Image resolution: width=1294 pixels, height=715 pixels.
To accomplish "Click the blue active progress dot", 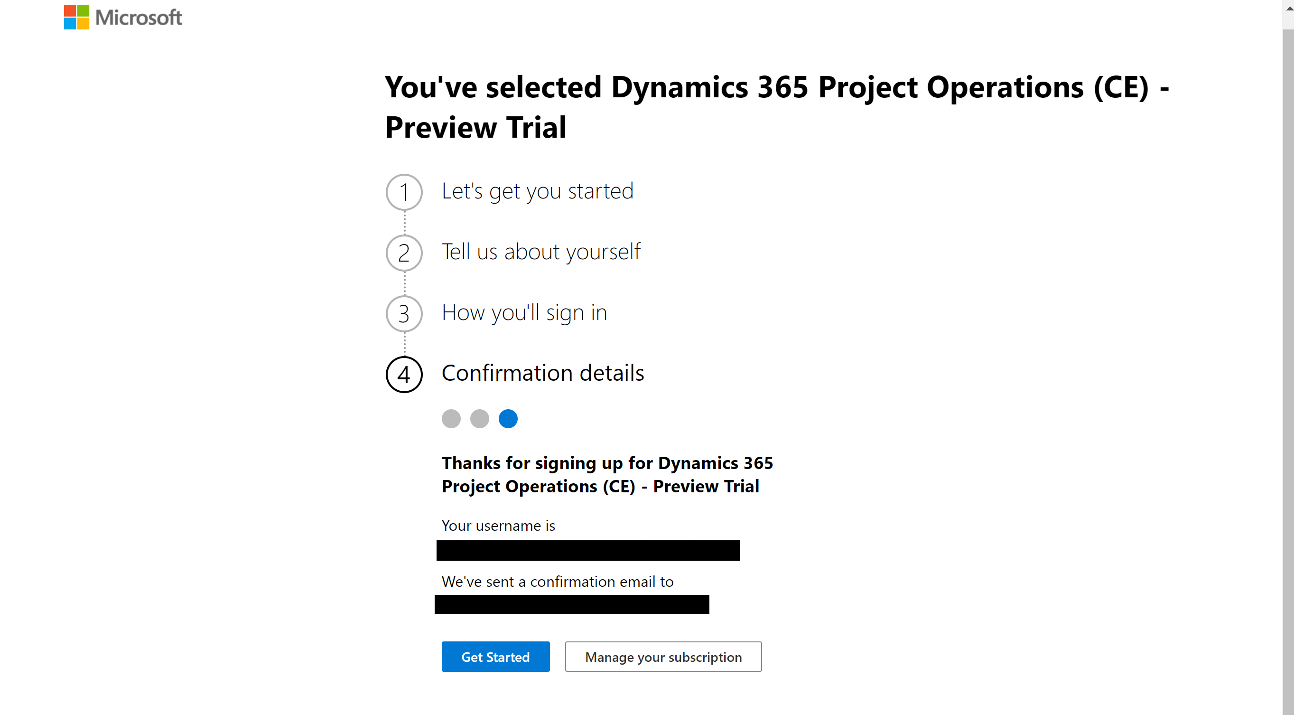I will tap(508, 419).
